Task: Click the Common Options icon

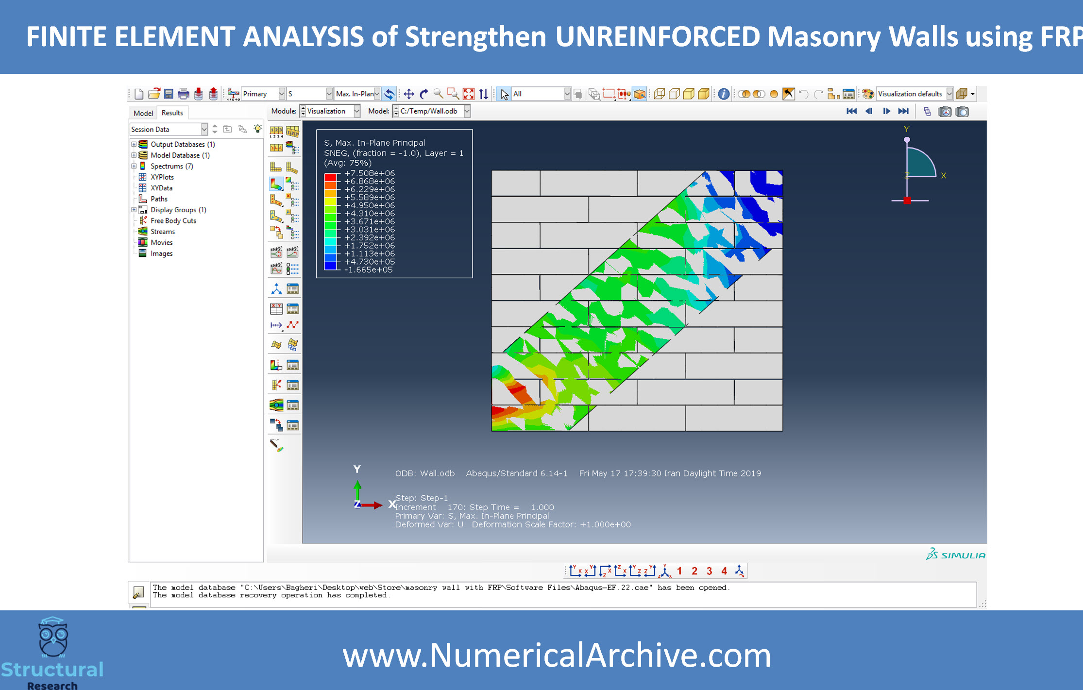Action: coord(276,131)
